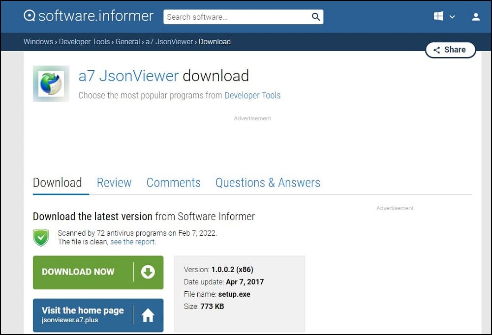Click the Share button
Screen dimensions: 492x335
[450, 50]
